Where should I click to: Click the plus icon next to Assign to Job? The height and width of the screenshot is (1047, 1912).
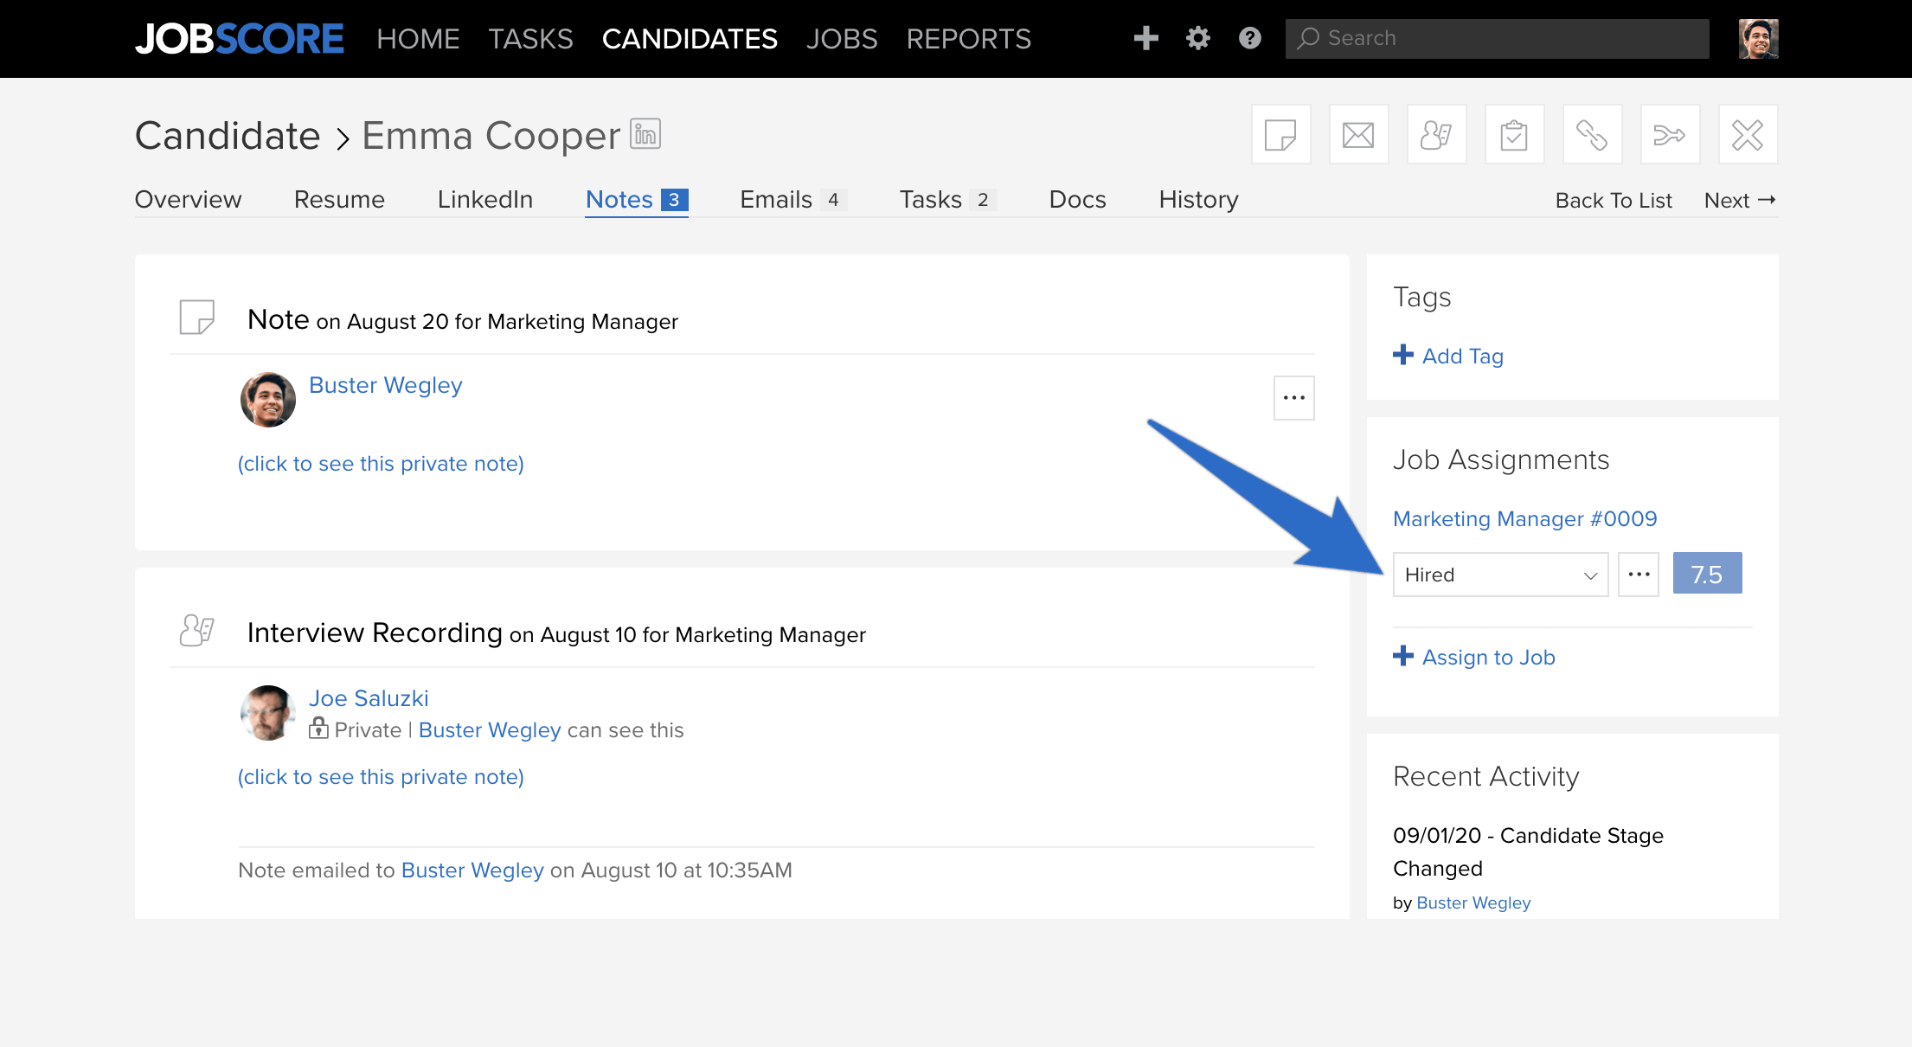point(1402,656)
